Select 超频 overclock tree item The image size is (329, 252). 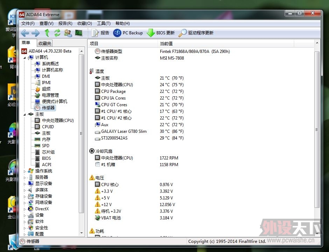click(46, 89)
